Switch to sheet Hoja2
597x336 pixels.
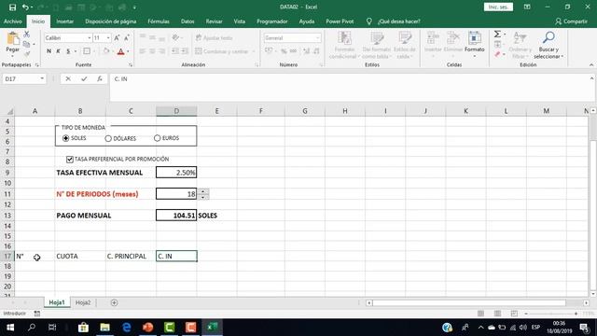(83, 302)
